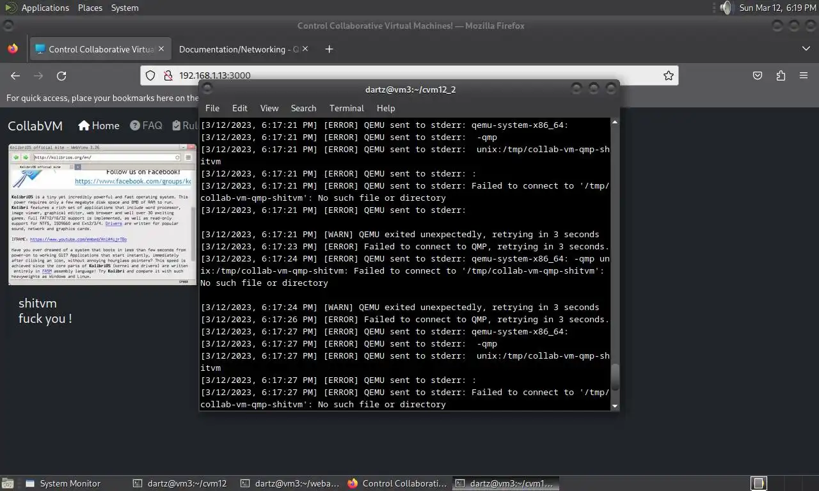Open the Applications menu in top panel
The width and height of the screenshot is (819, 491).
point(45,8)
